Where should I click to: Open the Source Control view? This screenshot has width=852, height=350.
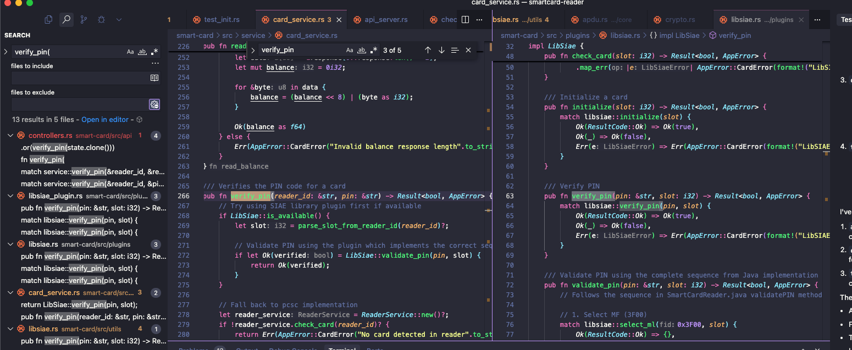(x=84, y=20)
